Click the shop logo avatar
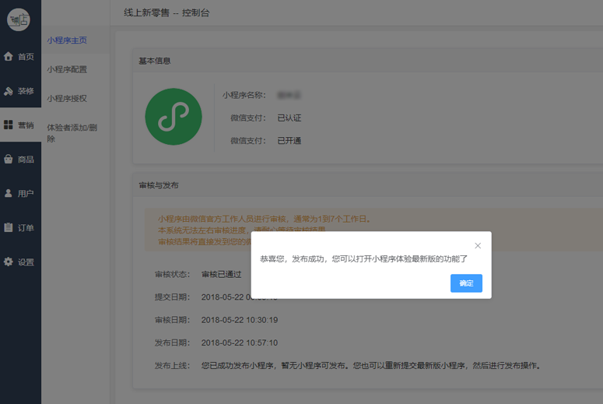 [19, 19]
